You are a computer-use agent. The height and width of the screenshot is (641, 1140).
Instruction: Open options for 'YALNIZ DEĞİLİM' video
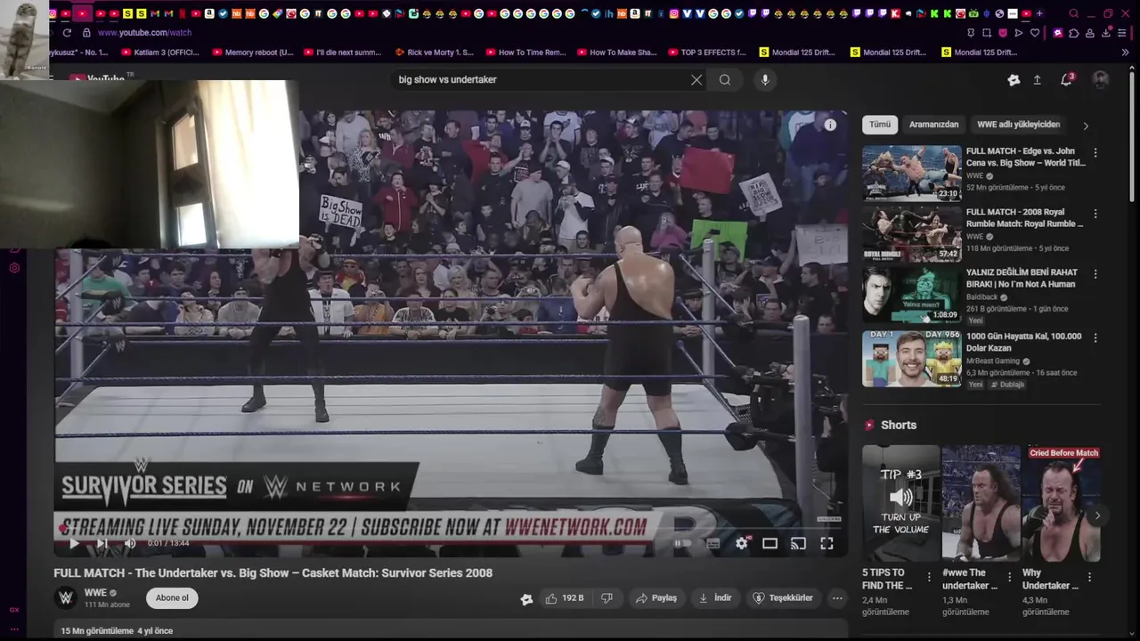(x=1095, y=274)
